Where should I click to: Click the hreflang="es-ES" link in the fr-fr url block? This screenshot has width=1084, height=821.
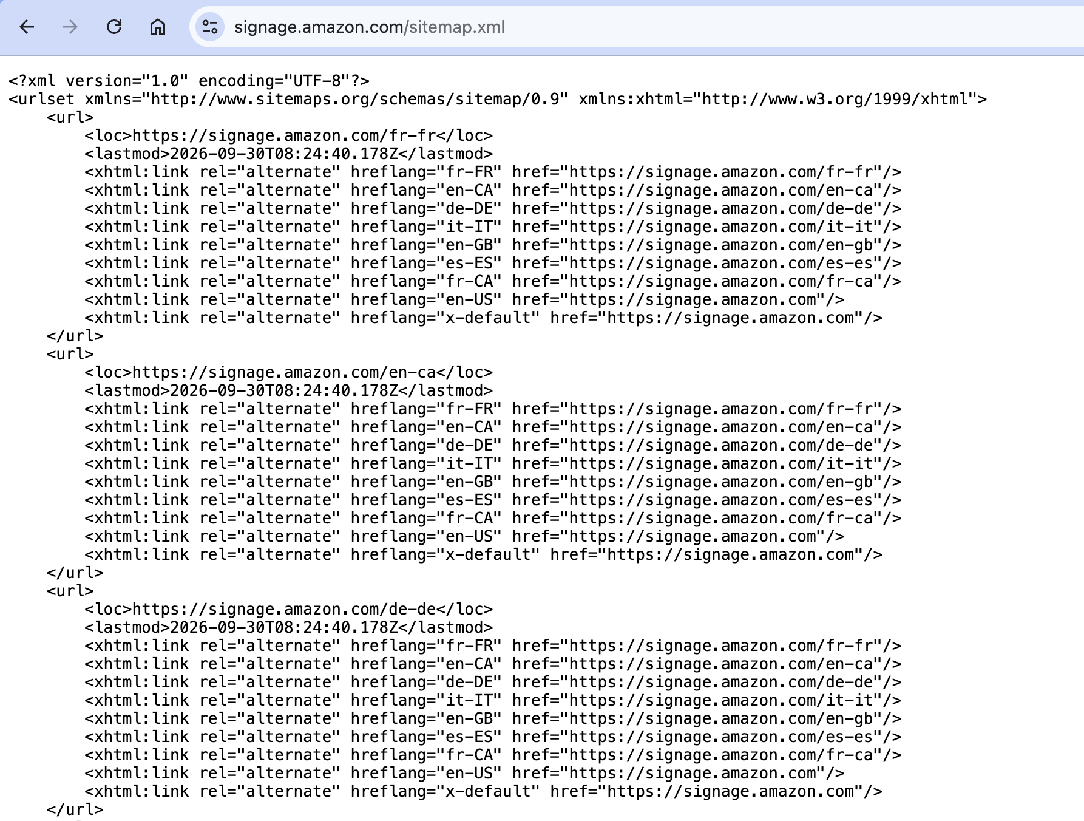coord(493,263)
